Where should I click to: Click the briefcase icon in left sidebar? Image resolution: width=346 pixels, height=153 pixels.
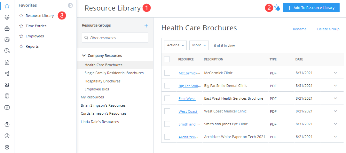(7, 29)
